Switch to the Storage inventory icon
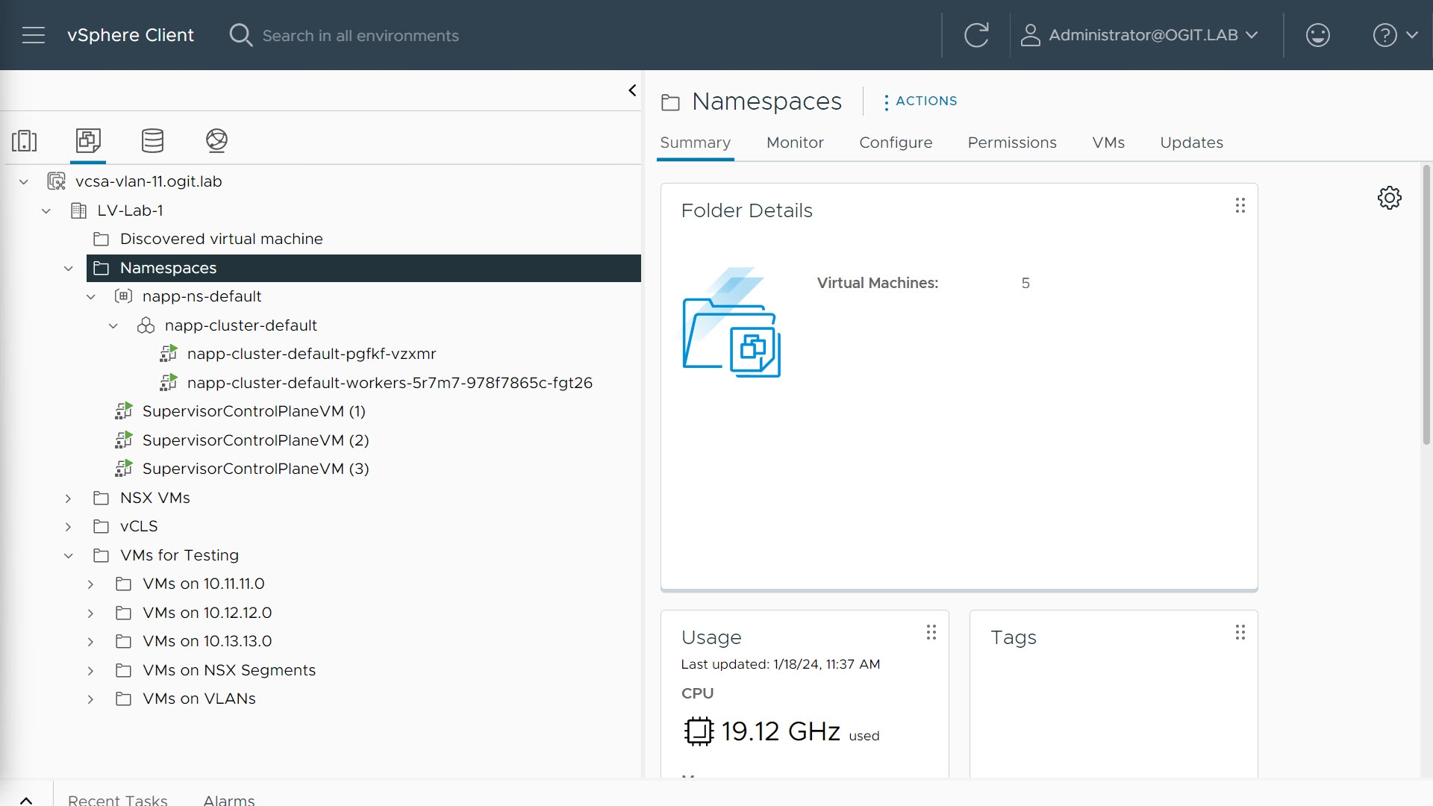This screenshot has height=806, width=1433. 152,140
